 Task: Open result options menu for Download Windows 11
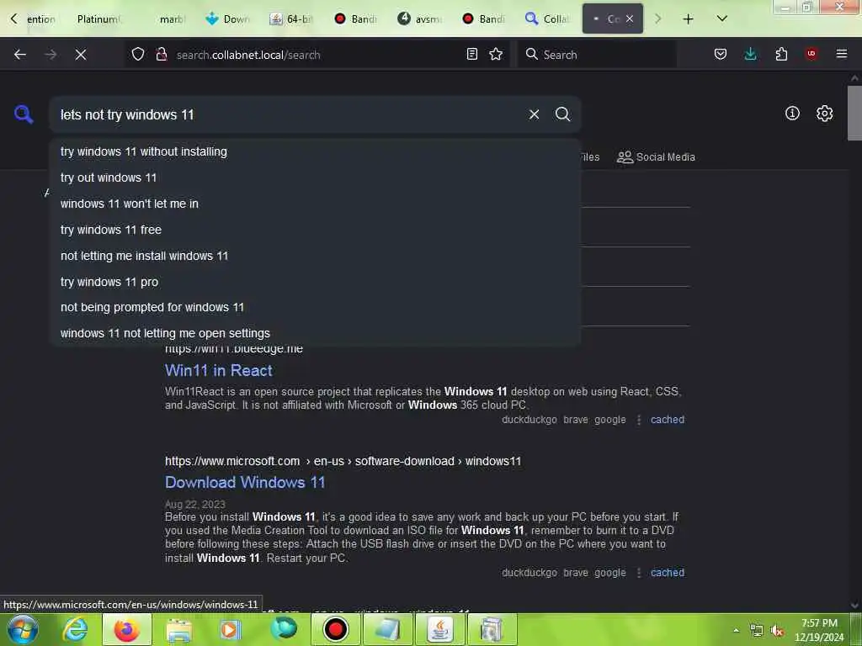[x=638, y=572]
